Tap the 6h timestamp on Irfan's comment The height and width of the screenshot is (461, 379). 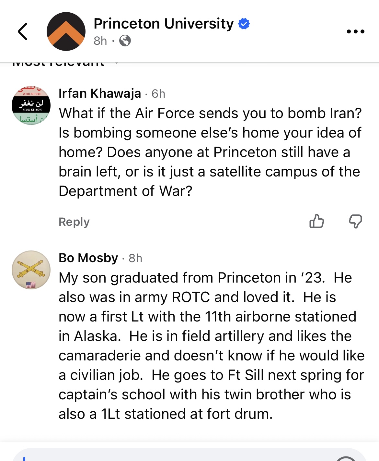pyautogui.click(x=158, y=94)
